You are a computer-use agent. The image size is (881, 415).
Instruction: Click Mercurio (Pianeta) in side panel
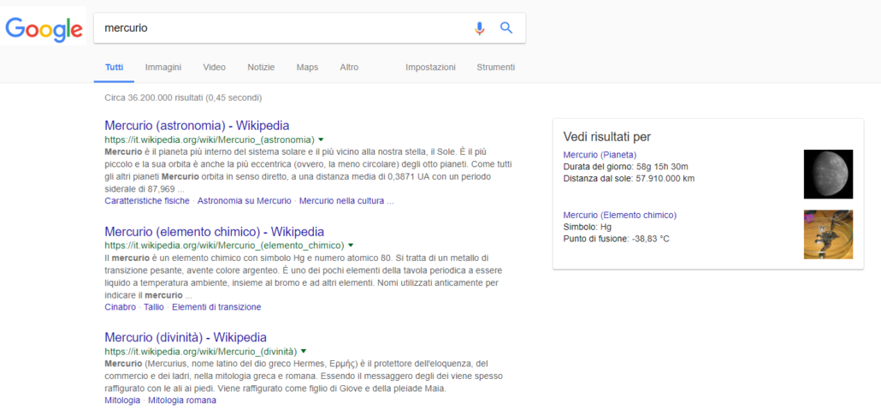click(x=600, y=155)
